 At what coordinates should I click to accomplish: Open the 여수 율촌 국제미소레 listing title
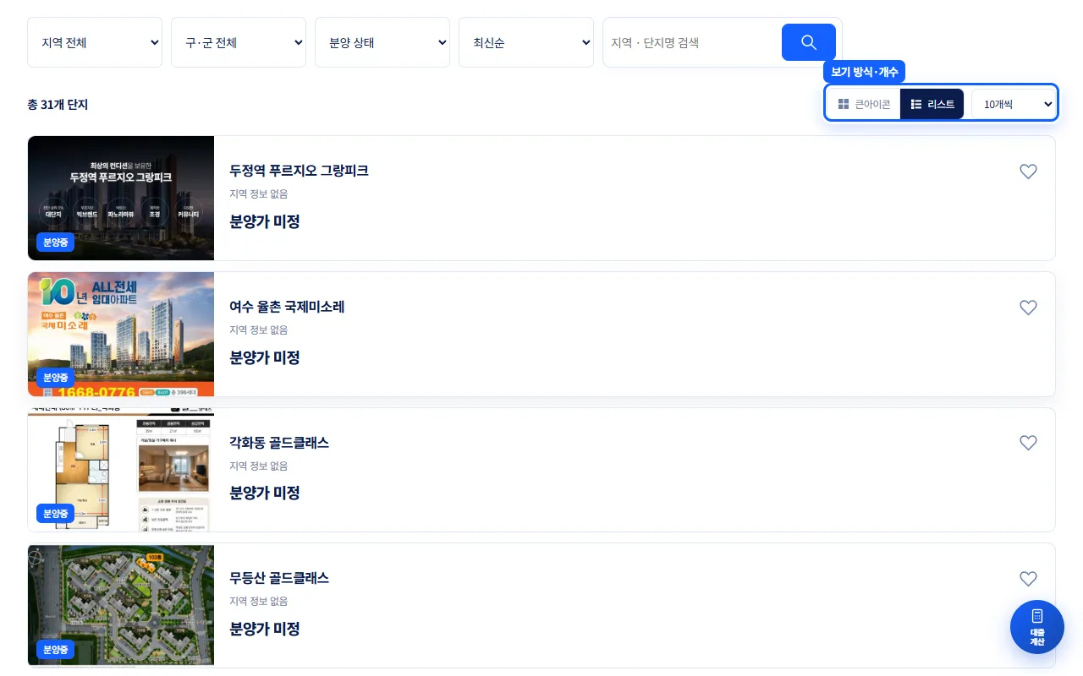point(288,307)
